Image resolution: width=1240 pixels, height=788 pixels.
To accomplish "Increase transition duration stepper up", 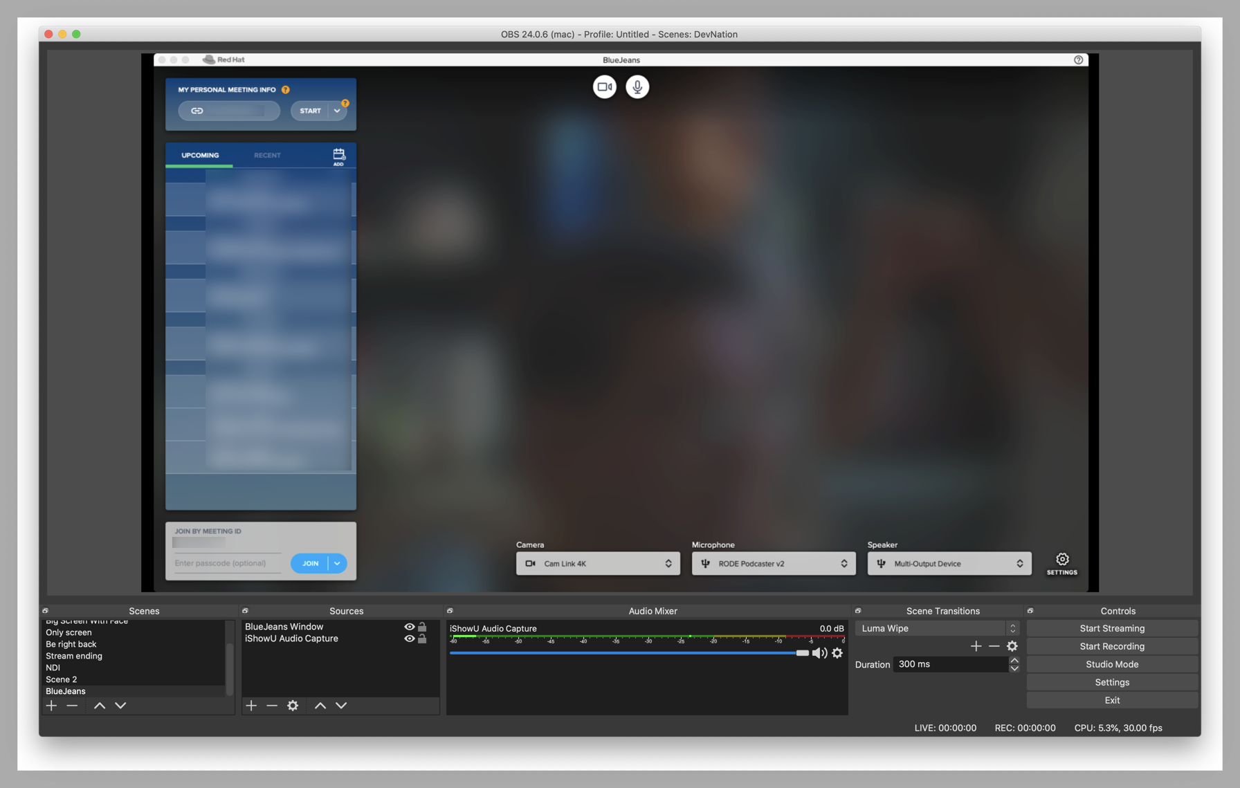I will click(x=1014, y=660).
